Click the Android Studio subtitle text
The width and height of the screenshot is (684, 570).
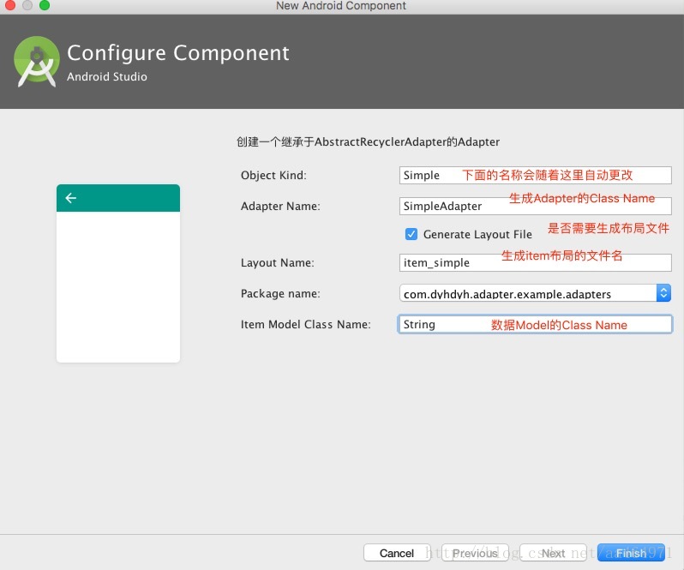point(107,77)
